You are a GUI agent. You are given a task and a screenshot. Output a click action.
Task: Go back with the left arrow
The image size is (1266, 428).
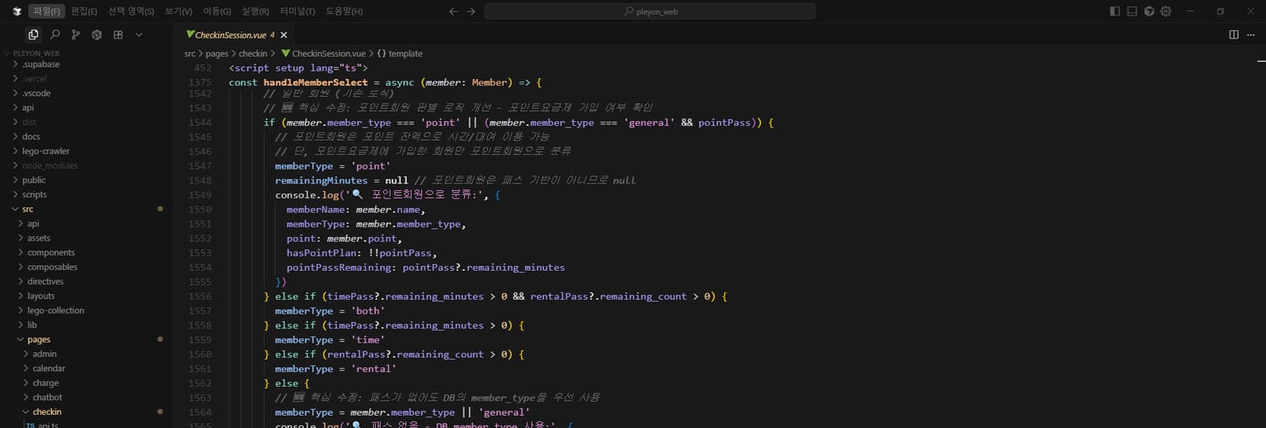coord(453,12)
